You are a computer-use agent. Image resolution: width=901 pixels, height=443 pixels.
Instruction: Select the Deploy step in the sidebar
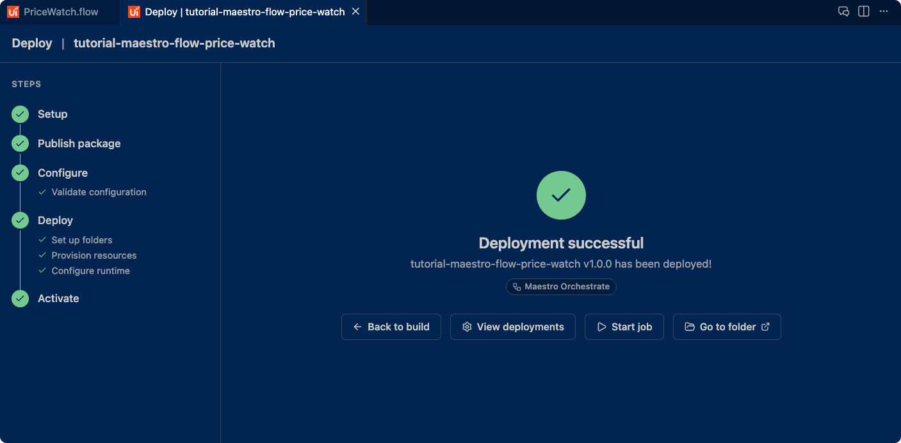point(55,220)
